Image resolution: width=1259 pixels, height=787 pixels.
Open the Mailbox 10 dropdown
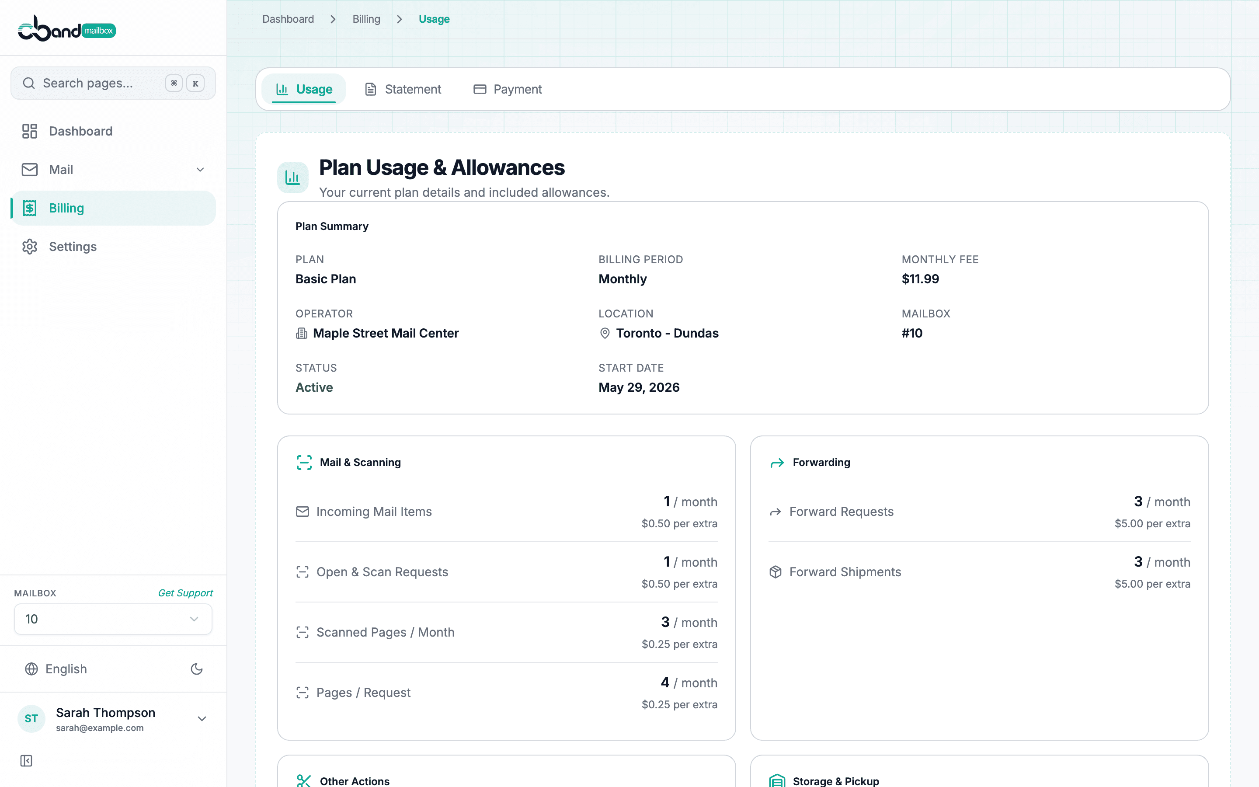[x=113, y=619]
